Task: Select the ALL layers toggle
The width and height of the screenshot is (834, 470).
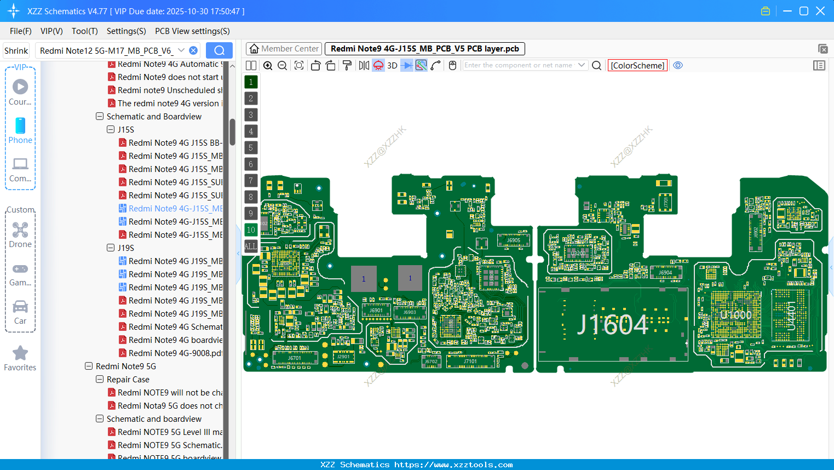Action: [x=250, y=246]
